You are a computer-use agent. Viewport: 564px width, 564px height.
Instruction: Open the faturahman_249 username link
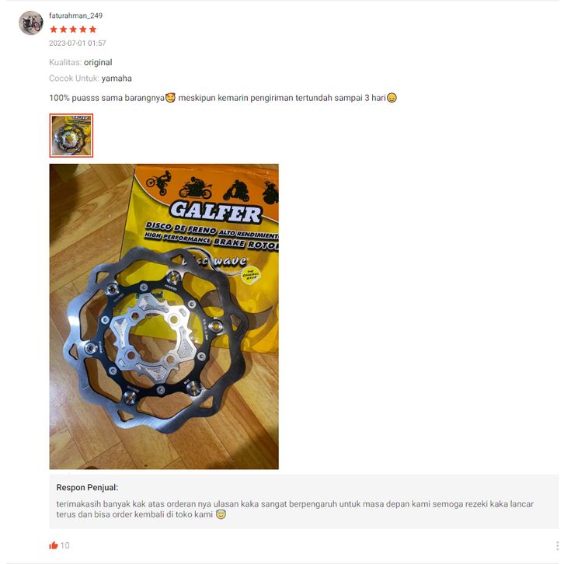tap(76, 16)
